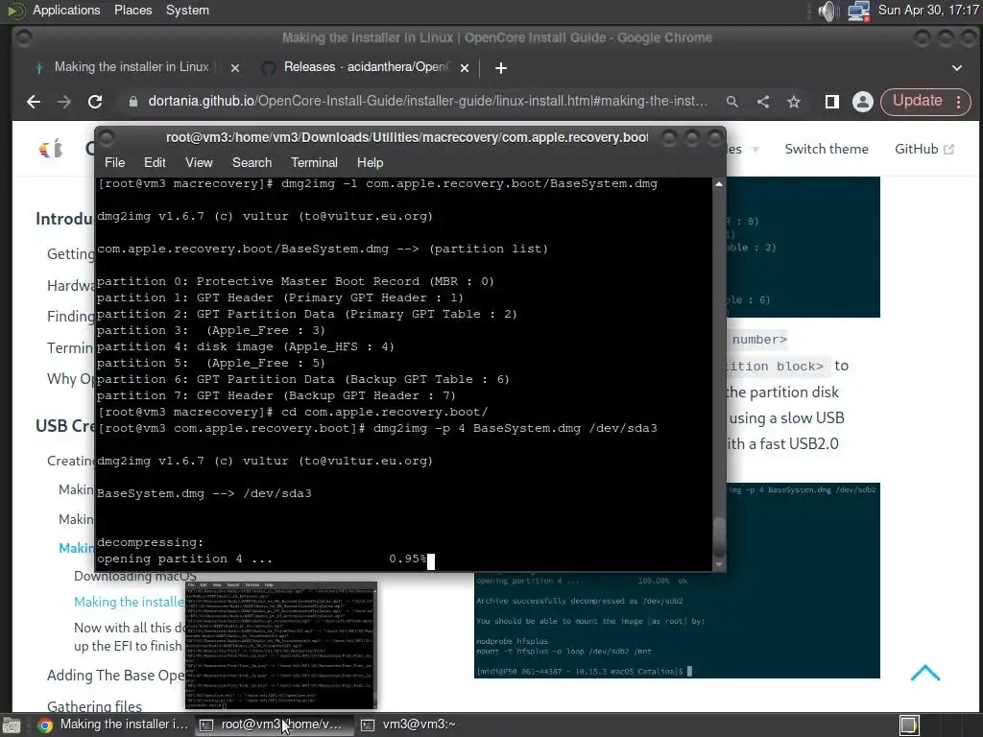Click the network connection tray icon
Screen dimensions: 983x737
pos(858,11)
